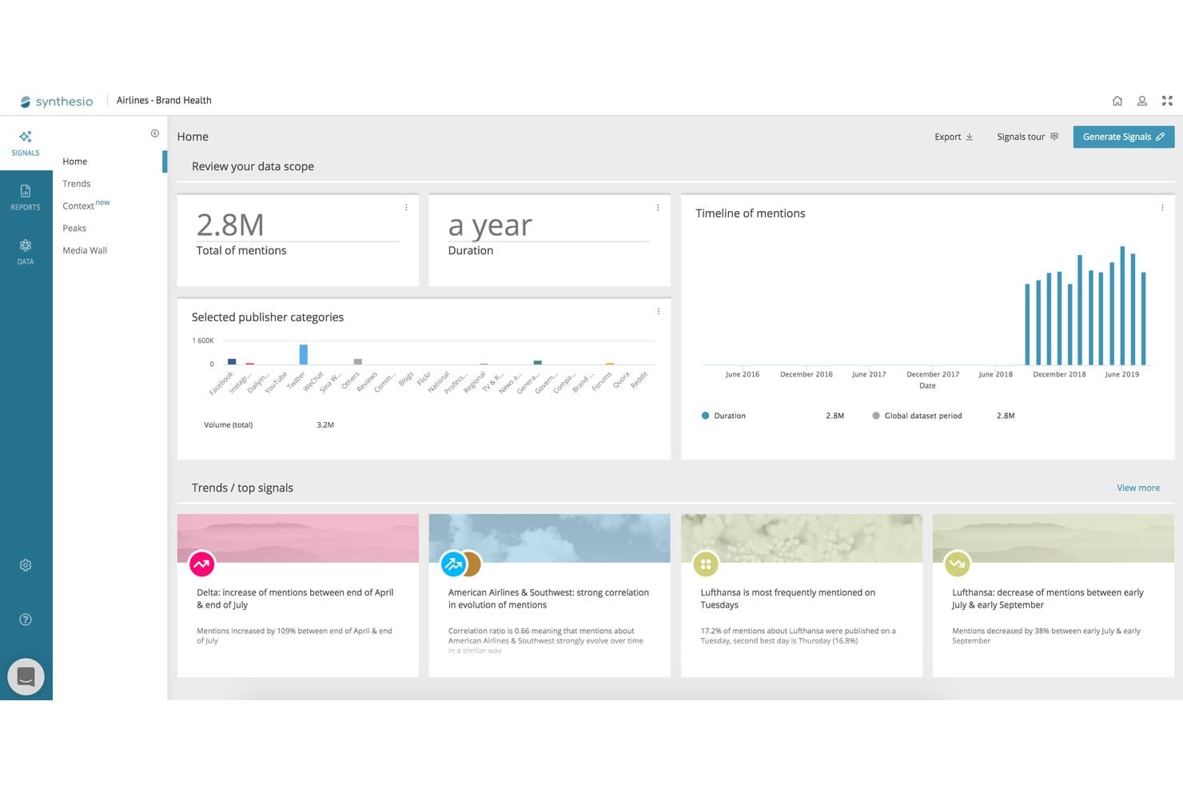Open settings gear in left sidebar

(x=26, y=565)
